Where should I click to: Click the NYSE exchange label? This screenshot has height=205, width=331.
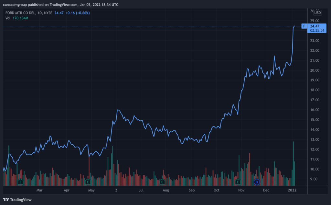48,13
